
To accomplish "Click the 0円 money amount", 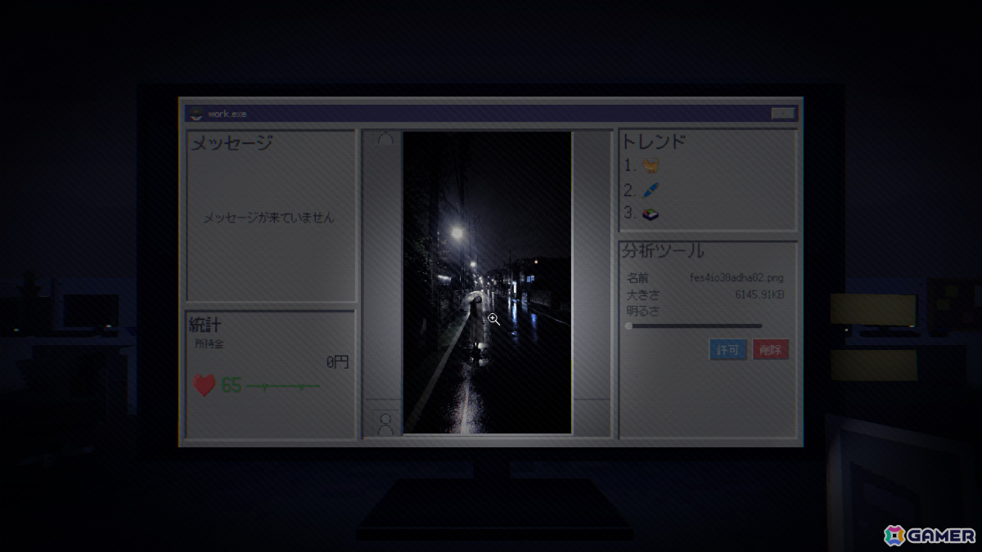I will [x=337, y=362].
